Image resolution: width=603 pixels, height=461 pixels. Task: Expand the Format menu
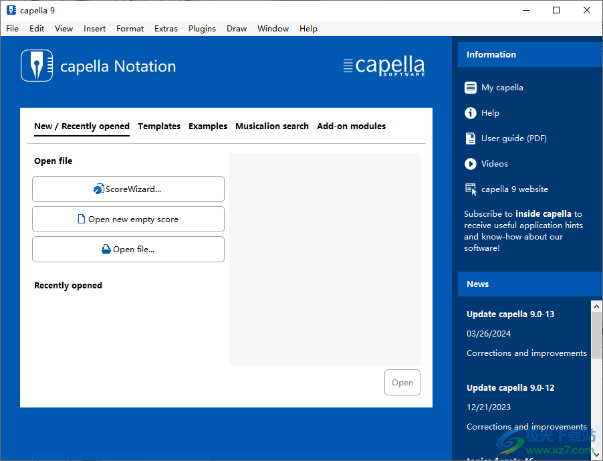pyautogui.click(x=130, y=29)
